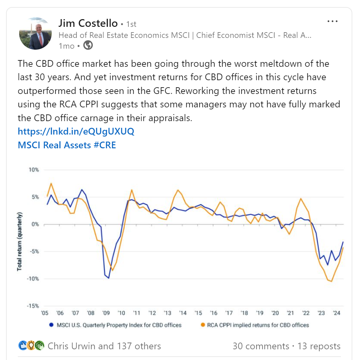The width and height of the screenshot is (358, 360).
Task: Click the globe public-visibility icon
Action: pyautogui.click(x=88, y=46)
